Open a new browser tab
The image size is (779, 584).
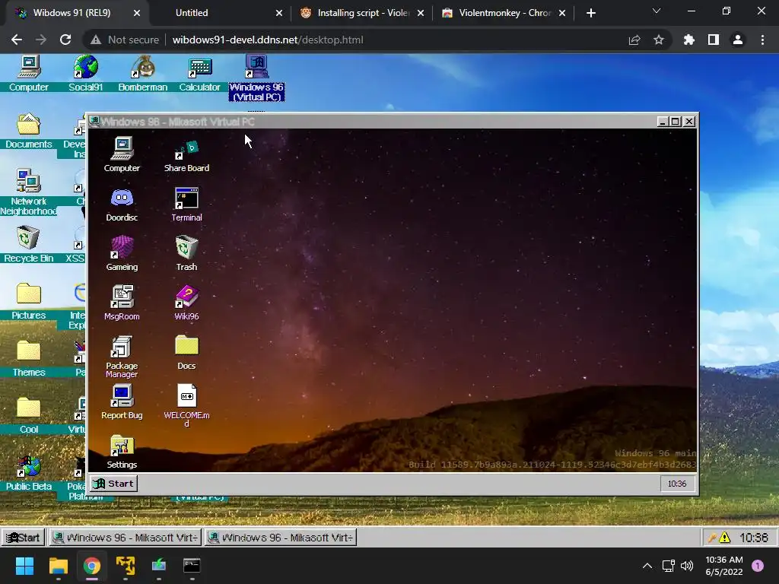(590, 13)
